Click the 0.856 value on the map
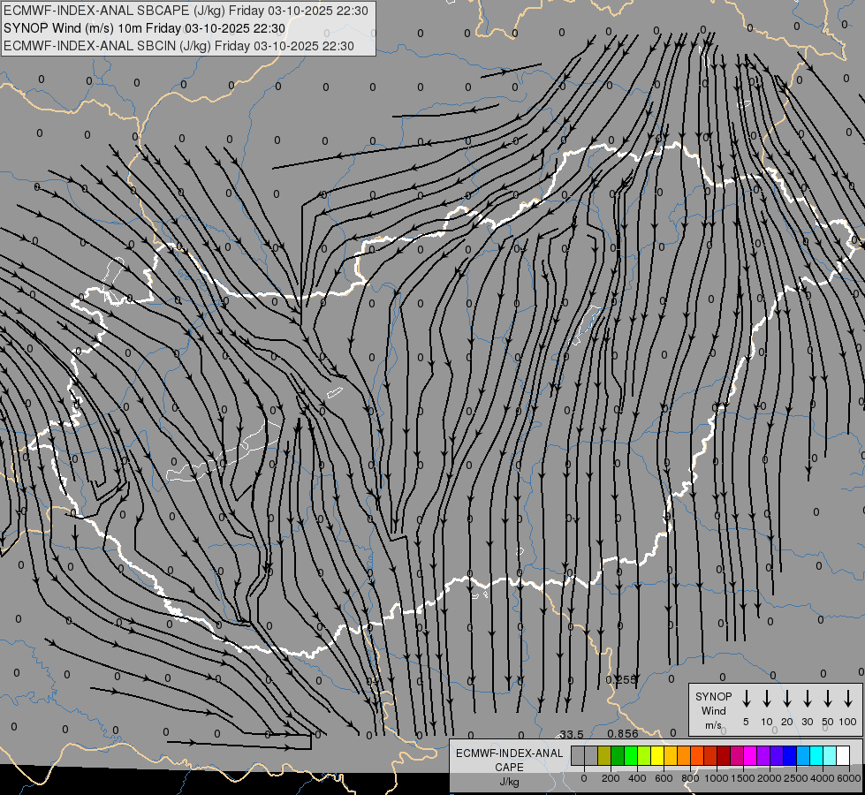 622,734
